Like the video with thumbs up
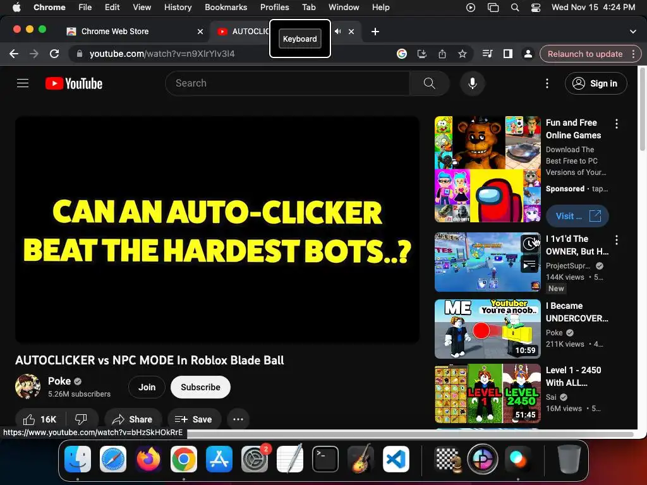The width and height of the screenshot is (647, 485). click(40, 419)
